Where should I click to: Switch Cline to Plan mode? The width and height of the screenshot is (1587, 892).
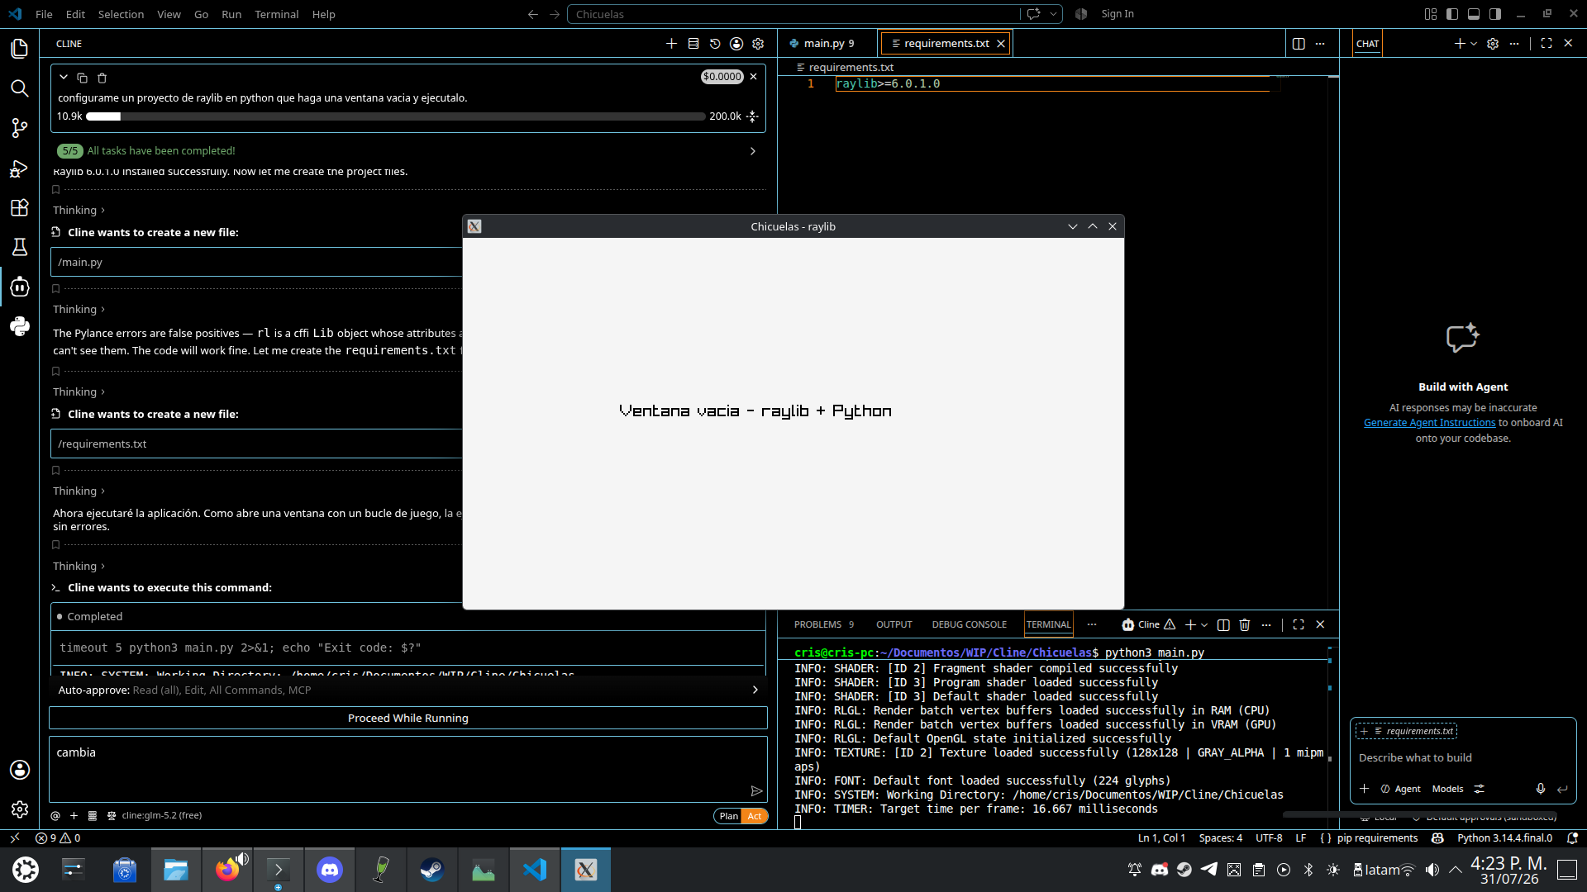[728, 816]
